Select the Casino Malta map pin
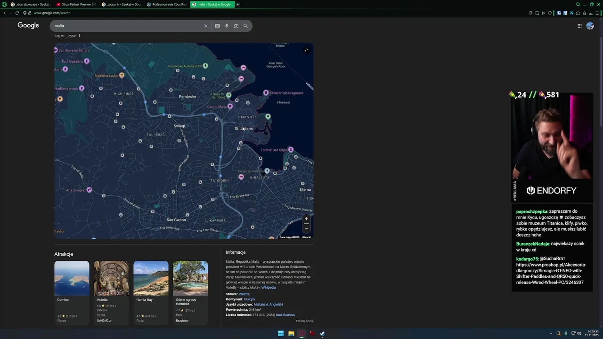This screenshot has height=339, width=603. [230, 106]
